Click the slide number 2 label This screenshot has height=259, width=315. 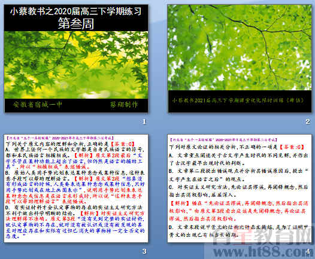(x=308, y=121)
